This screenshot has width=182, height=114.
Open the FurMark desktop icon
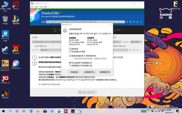tap(16, 50)
